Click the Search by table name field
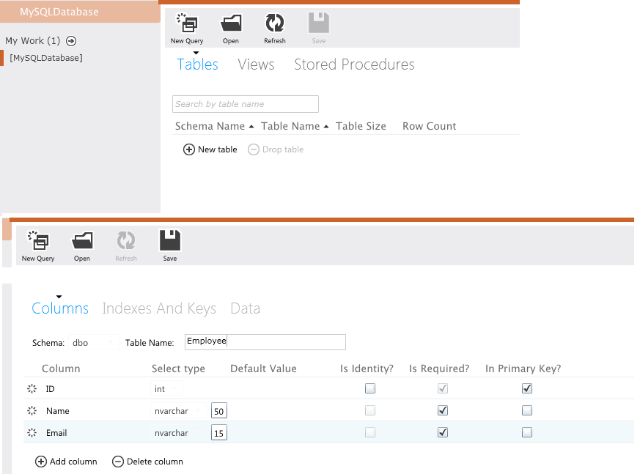This screenshot has height=474, width=640. [245, 104]
